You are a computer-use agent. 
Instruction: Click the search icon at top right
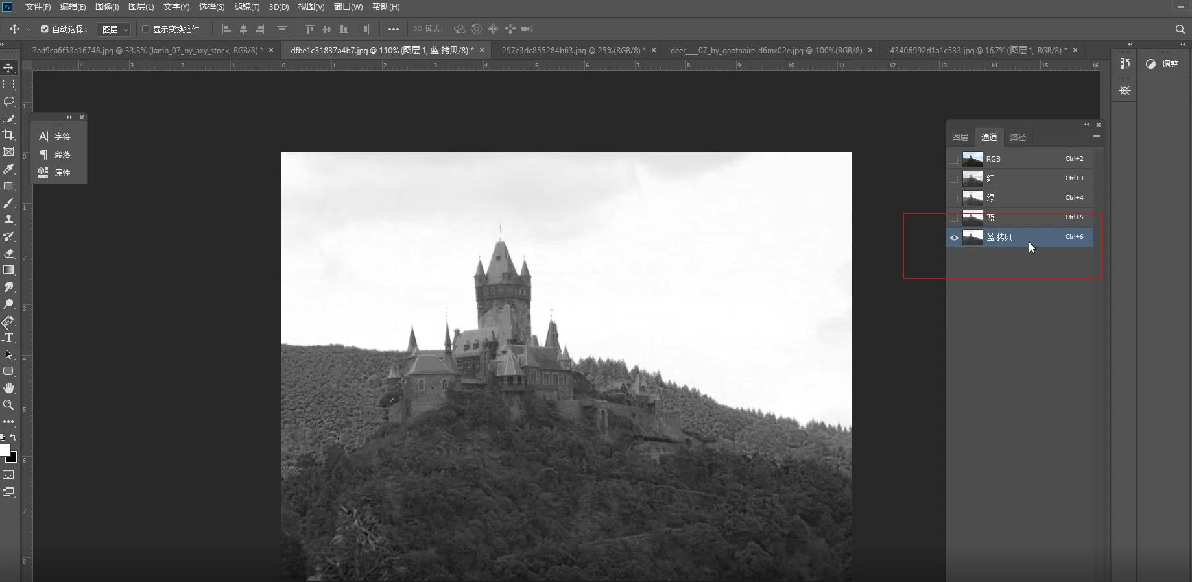coord(1180,29)
